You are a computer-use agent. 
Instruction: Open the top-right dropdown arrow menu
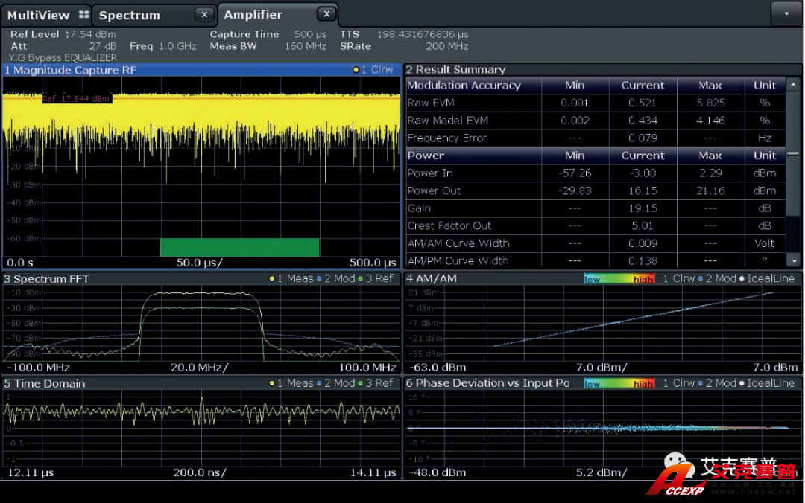(x=786, y=13)
